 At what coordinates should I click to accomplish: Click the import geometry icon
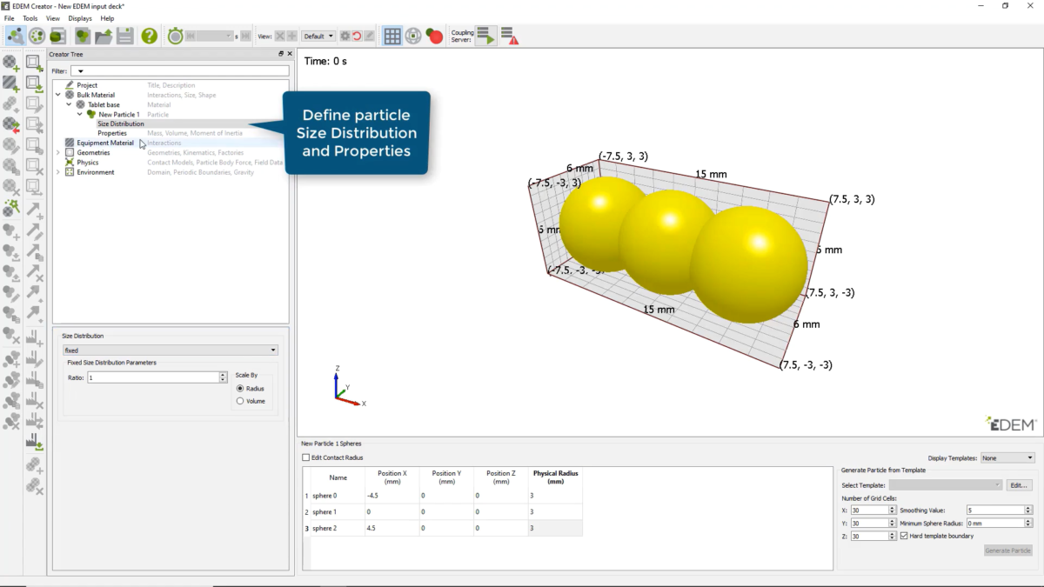pyautogui.click(x=34, y=84)
